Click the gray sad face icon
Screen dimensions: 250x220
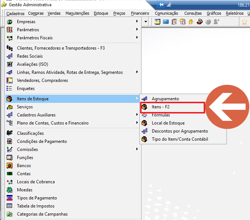click(x=208, y=22)
